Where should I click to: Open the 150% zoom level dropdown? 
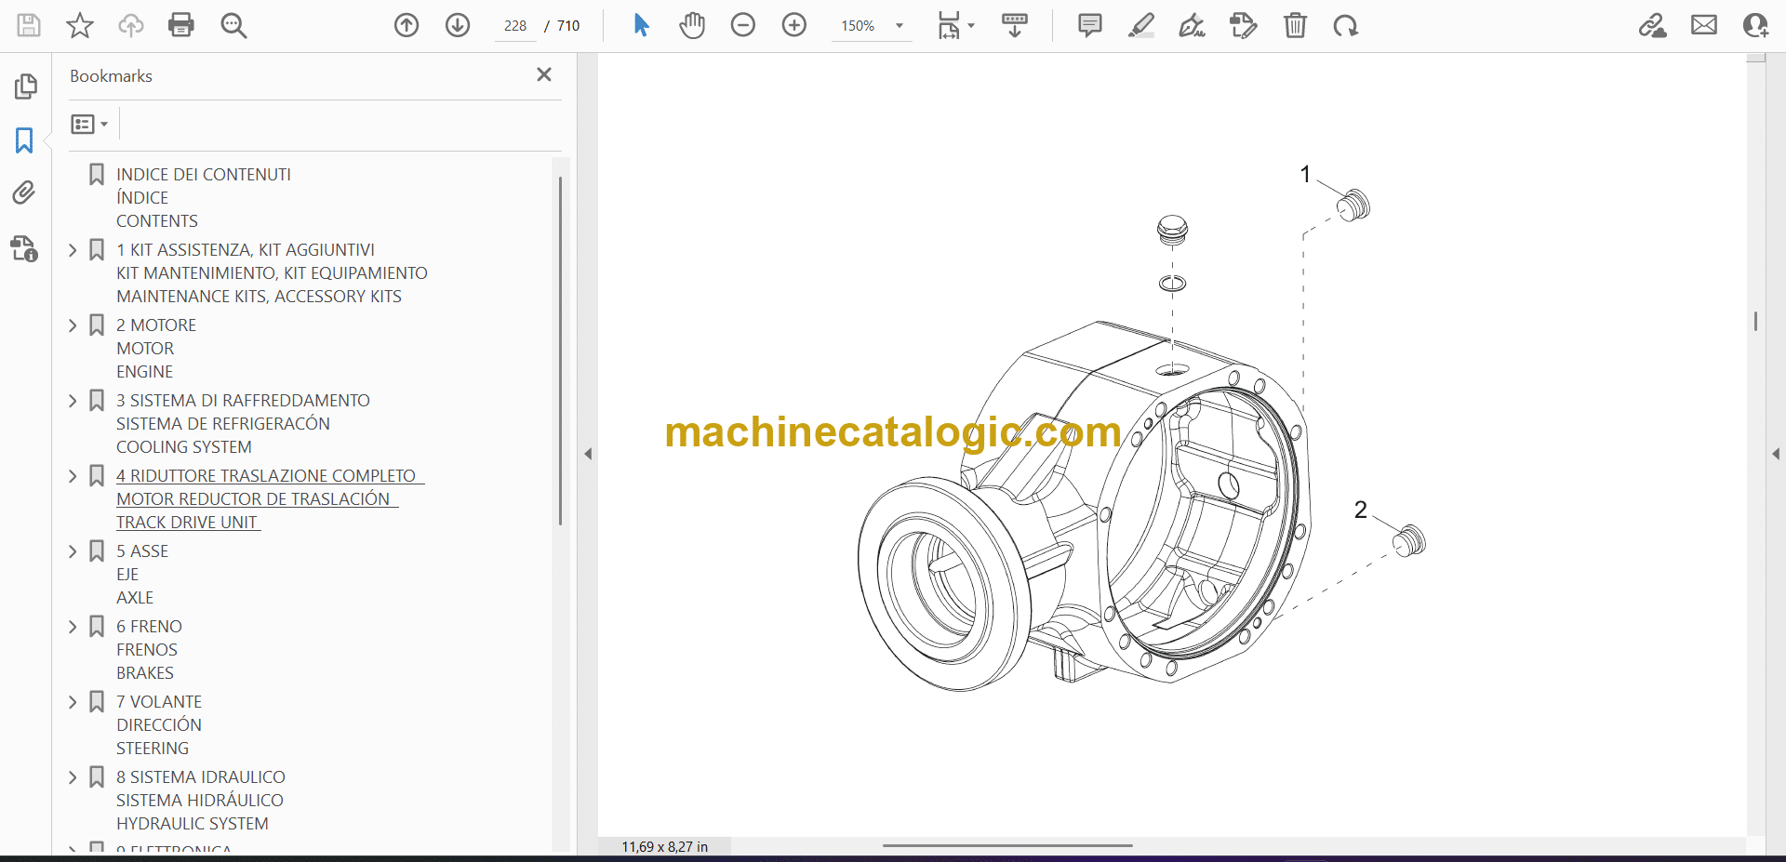click(900, 26)
